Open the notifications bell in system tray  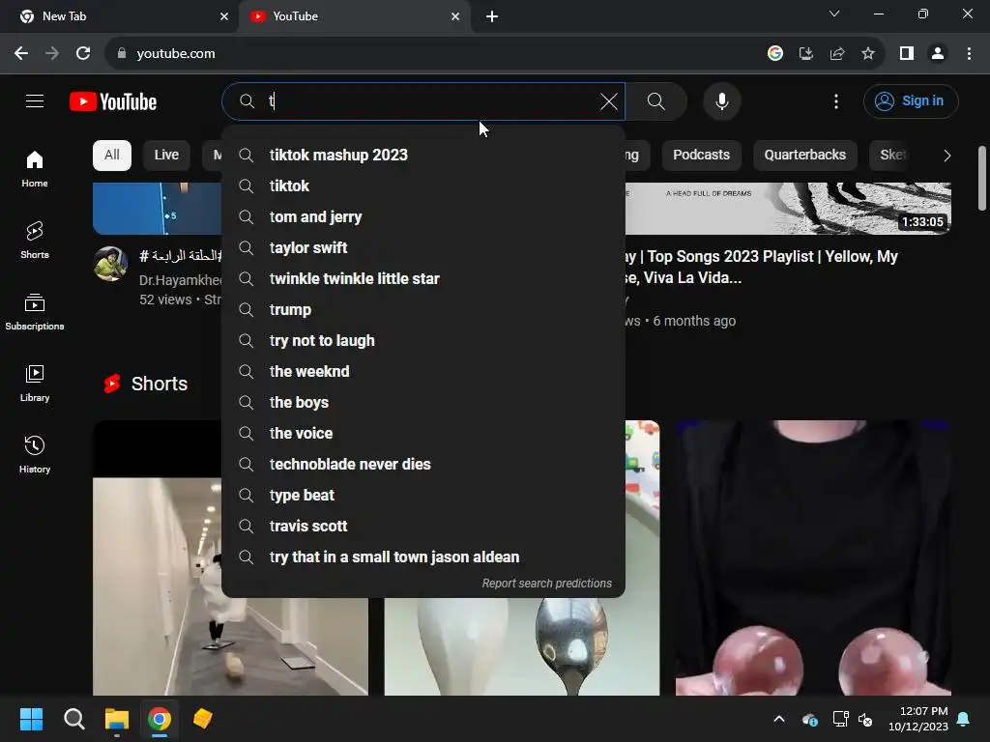964,719
